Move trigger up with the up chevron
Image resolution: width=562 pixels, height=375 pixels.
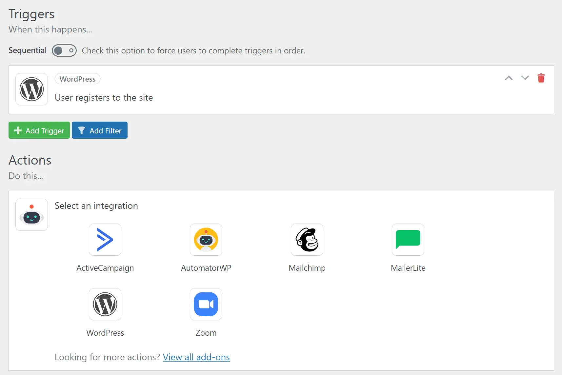(x=509, y=78)
